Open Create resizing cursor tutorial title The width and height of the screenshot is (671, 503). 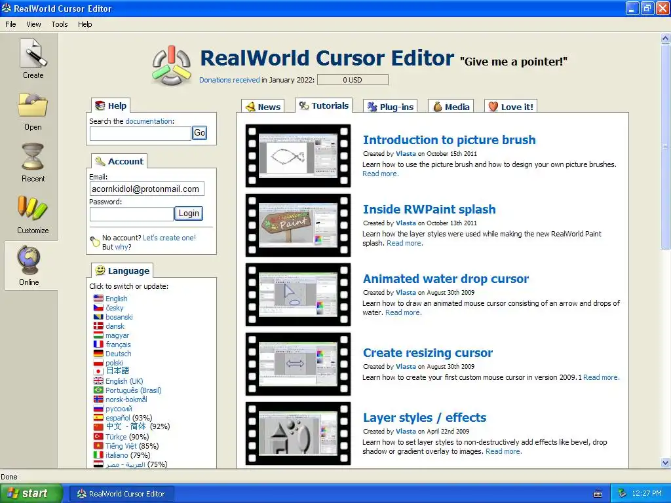click(x=428, y=353)
